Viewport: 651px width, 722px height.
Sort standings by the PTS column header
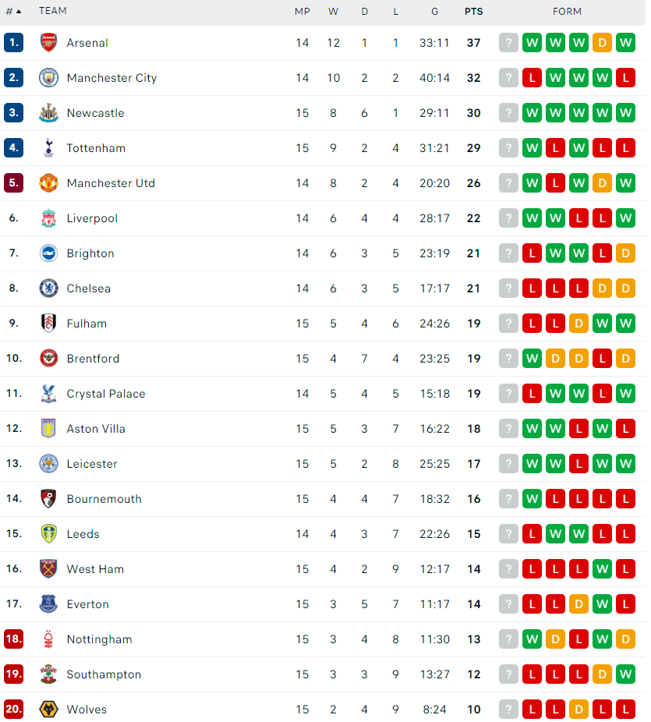(474, 12)
